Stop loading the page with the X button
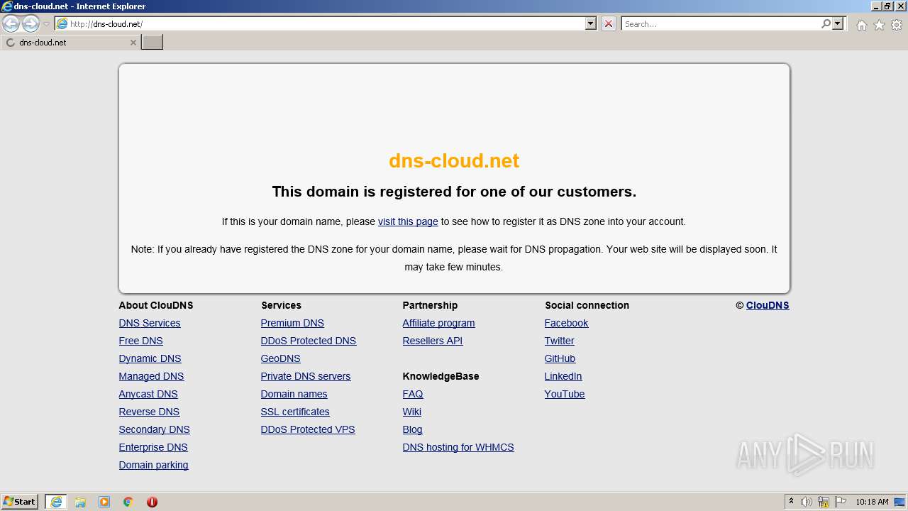 pyautogui.click(x=608, y=24)
